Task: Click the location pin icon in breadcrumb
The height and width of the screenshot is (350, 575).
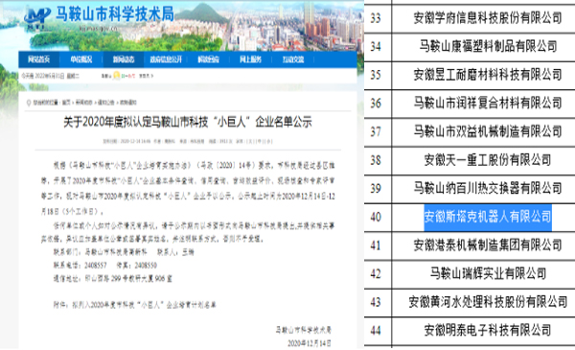Action: click(x=29, y=103)
